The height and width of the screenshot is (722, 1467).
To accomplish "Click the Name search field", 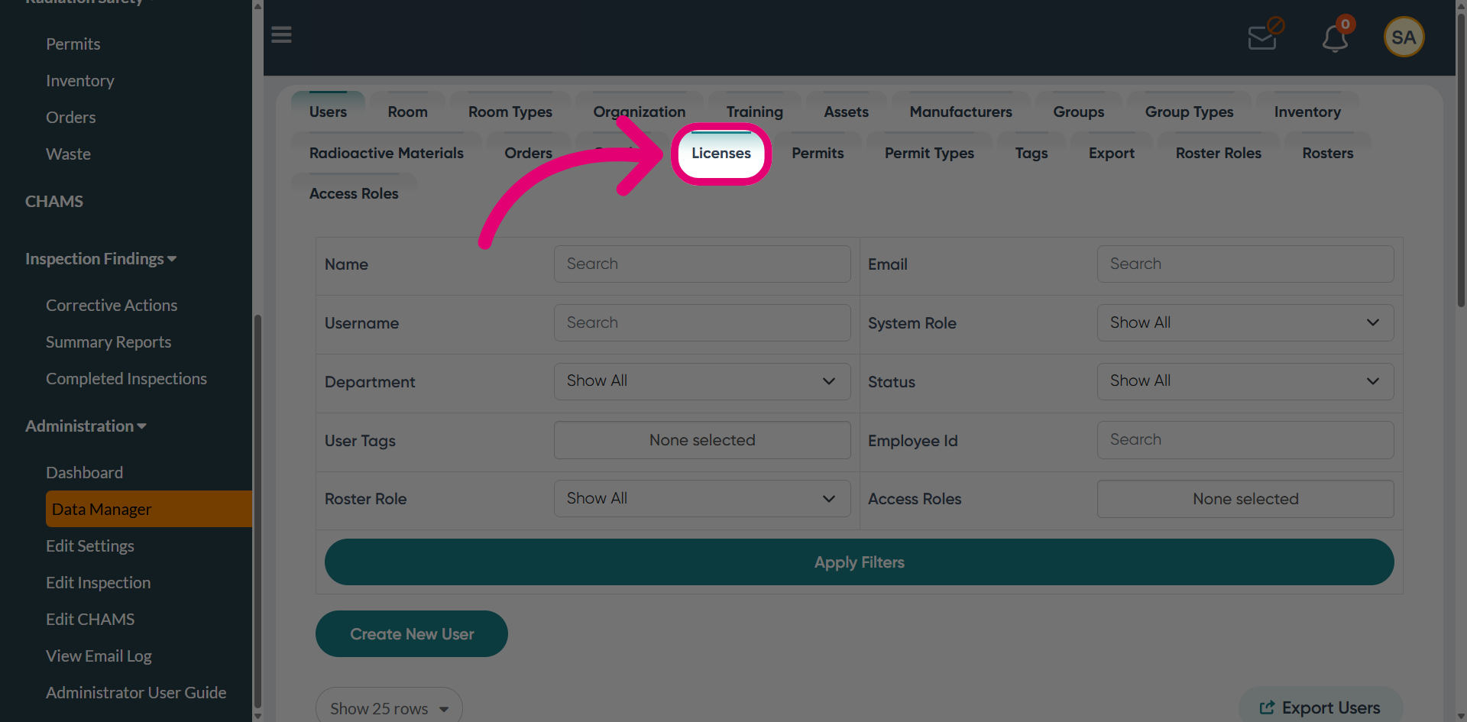I will coord(702,264).
